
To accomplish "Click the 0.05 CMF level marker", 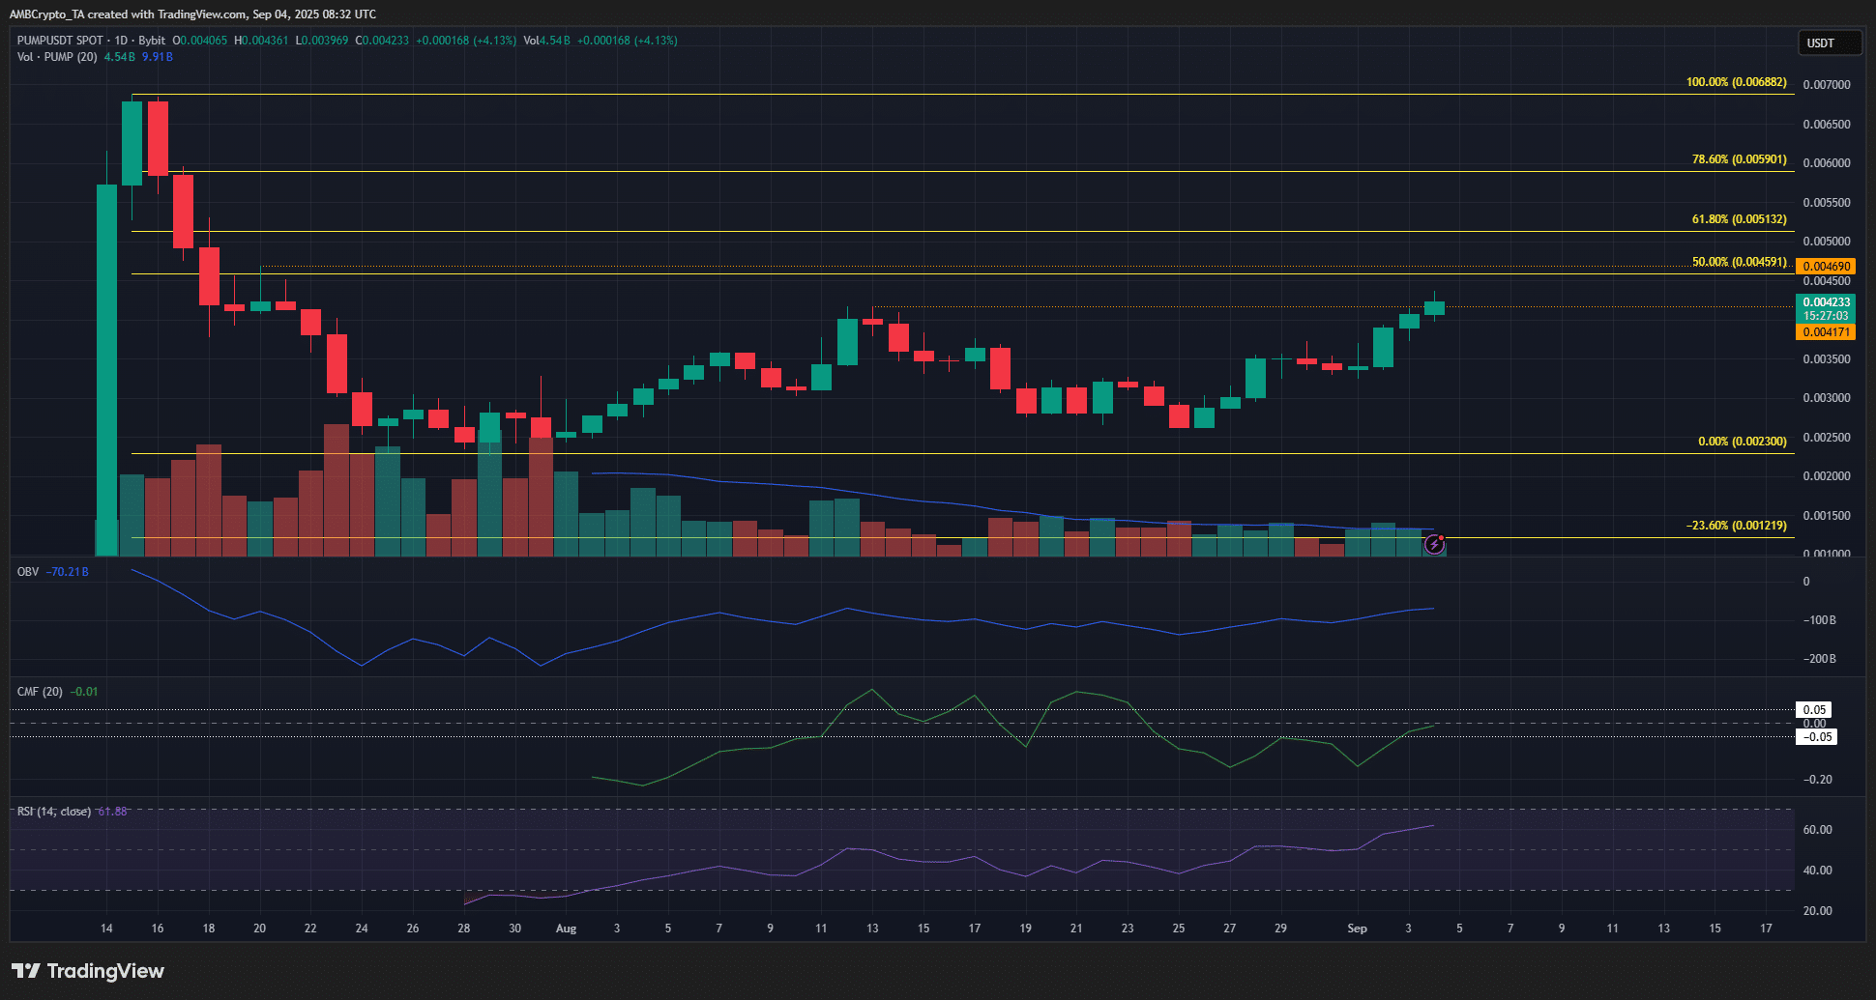I will [1814, 710].
